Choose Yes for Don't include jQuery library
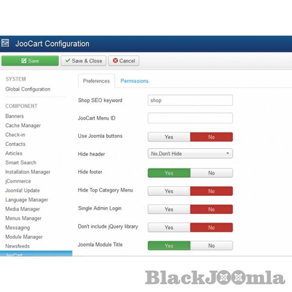The width and height of the screenshot is (292, 292). tap(169, 227)
